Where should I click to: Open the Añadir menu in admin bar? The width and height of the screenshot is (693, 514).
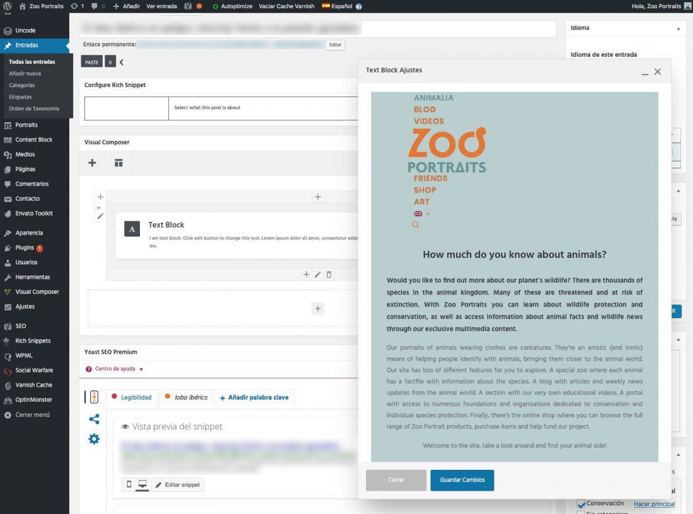click(x=127, y=6)
